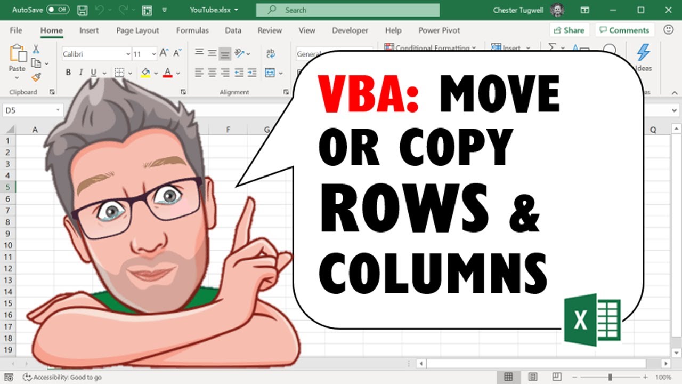Screen dimensions: 682x384
Task: Click the Format Painter brush icon
Action: 36,77
